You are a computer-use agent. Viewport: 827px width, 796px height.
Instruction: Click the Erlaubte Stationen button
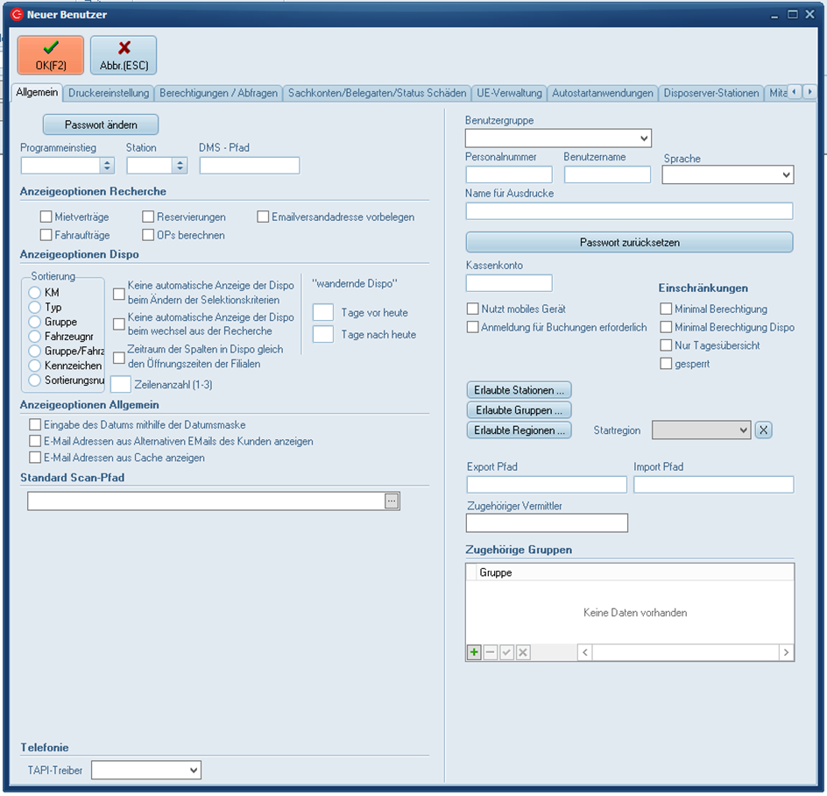coord(519,389)
